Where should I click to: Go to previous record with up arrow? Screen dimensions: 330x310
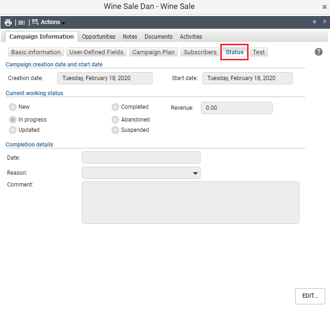pyautogui.click(x=314, y=22)
